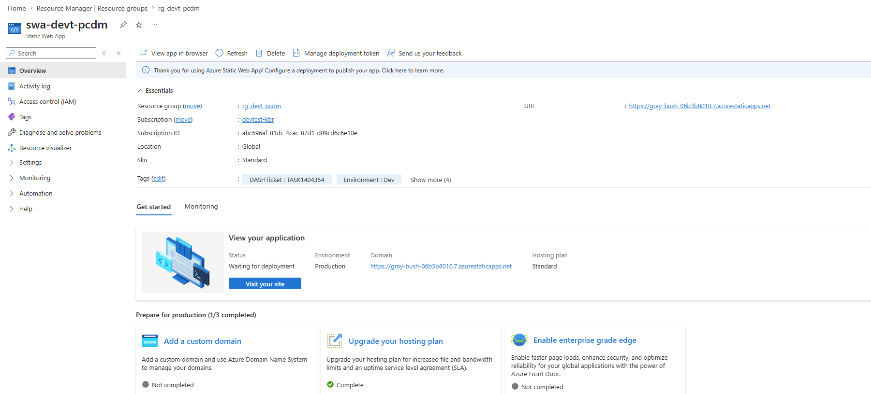This screenshot has width=871, height=394.
Task: Click Send us your feedback label
Action: 430,53
